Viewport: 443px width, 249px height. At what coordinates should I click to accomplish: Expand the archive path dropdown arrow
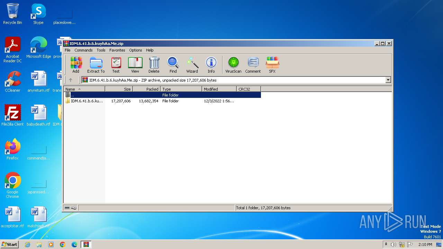pos(388,80)
